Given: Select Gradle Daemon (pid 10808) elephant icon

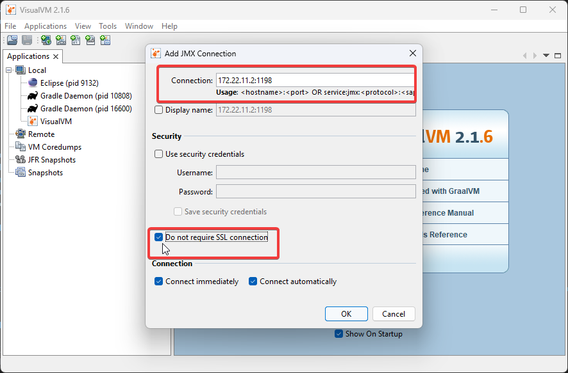Looking at the screenshot, I should point(33,96).
